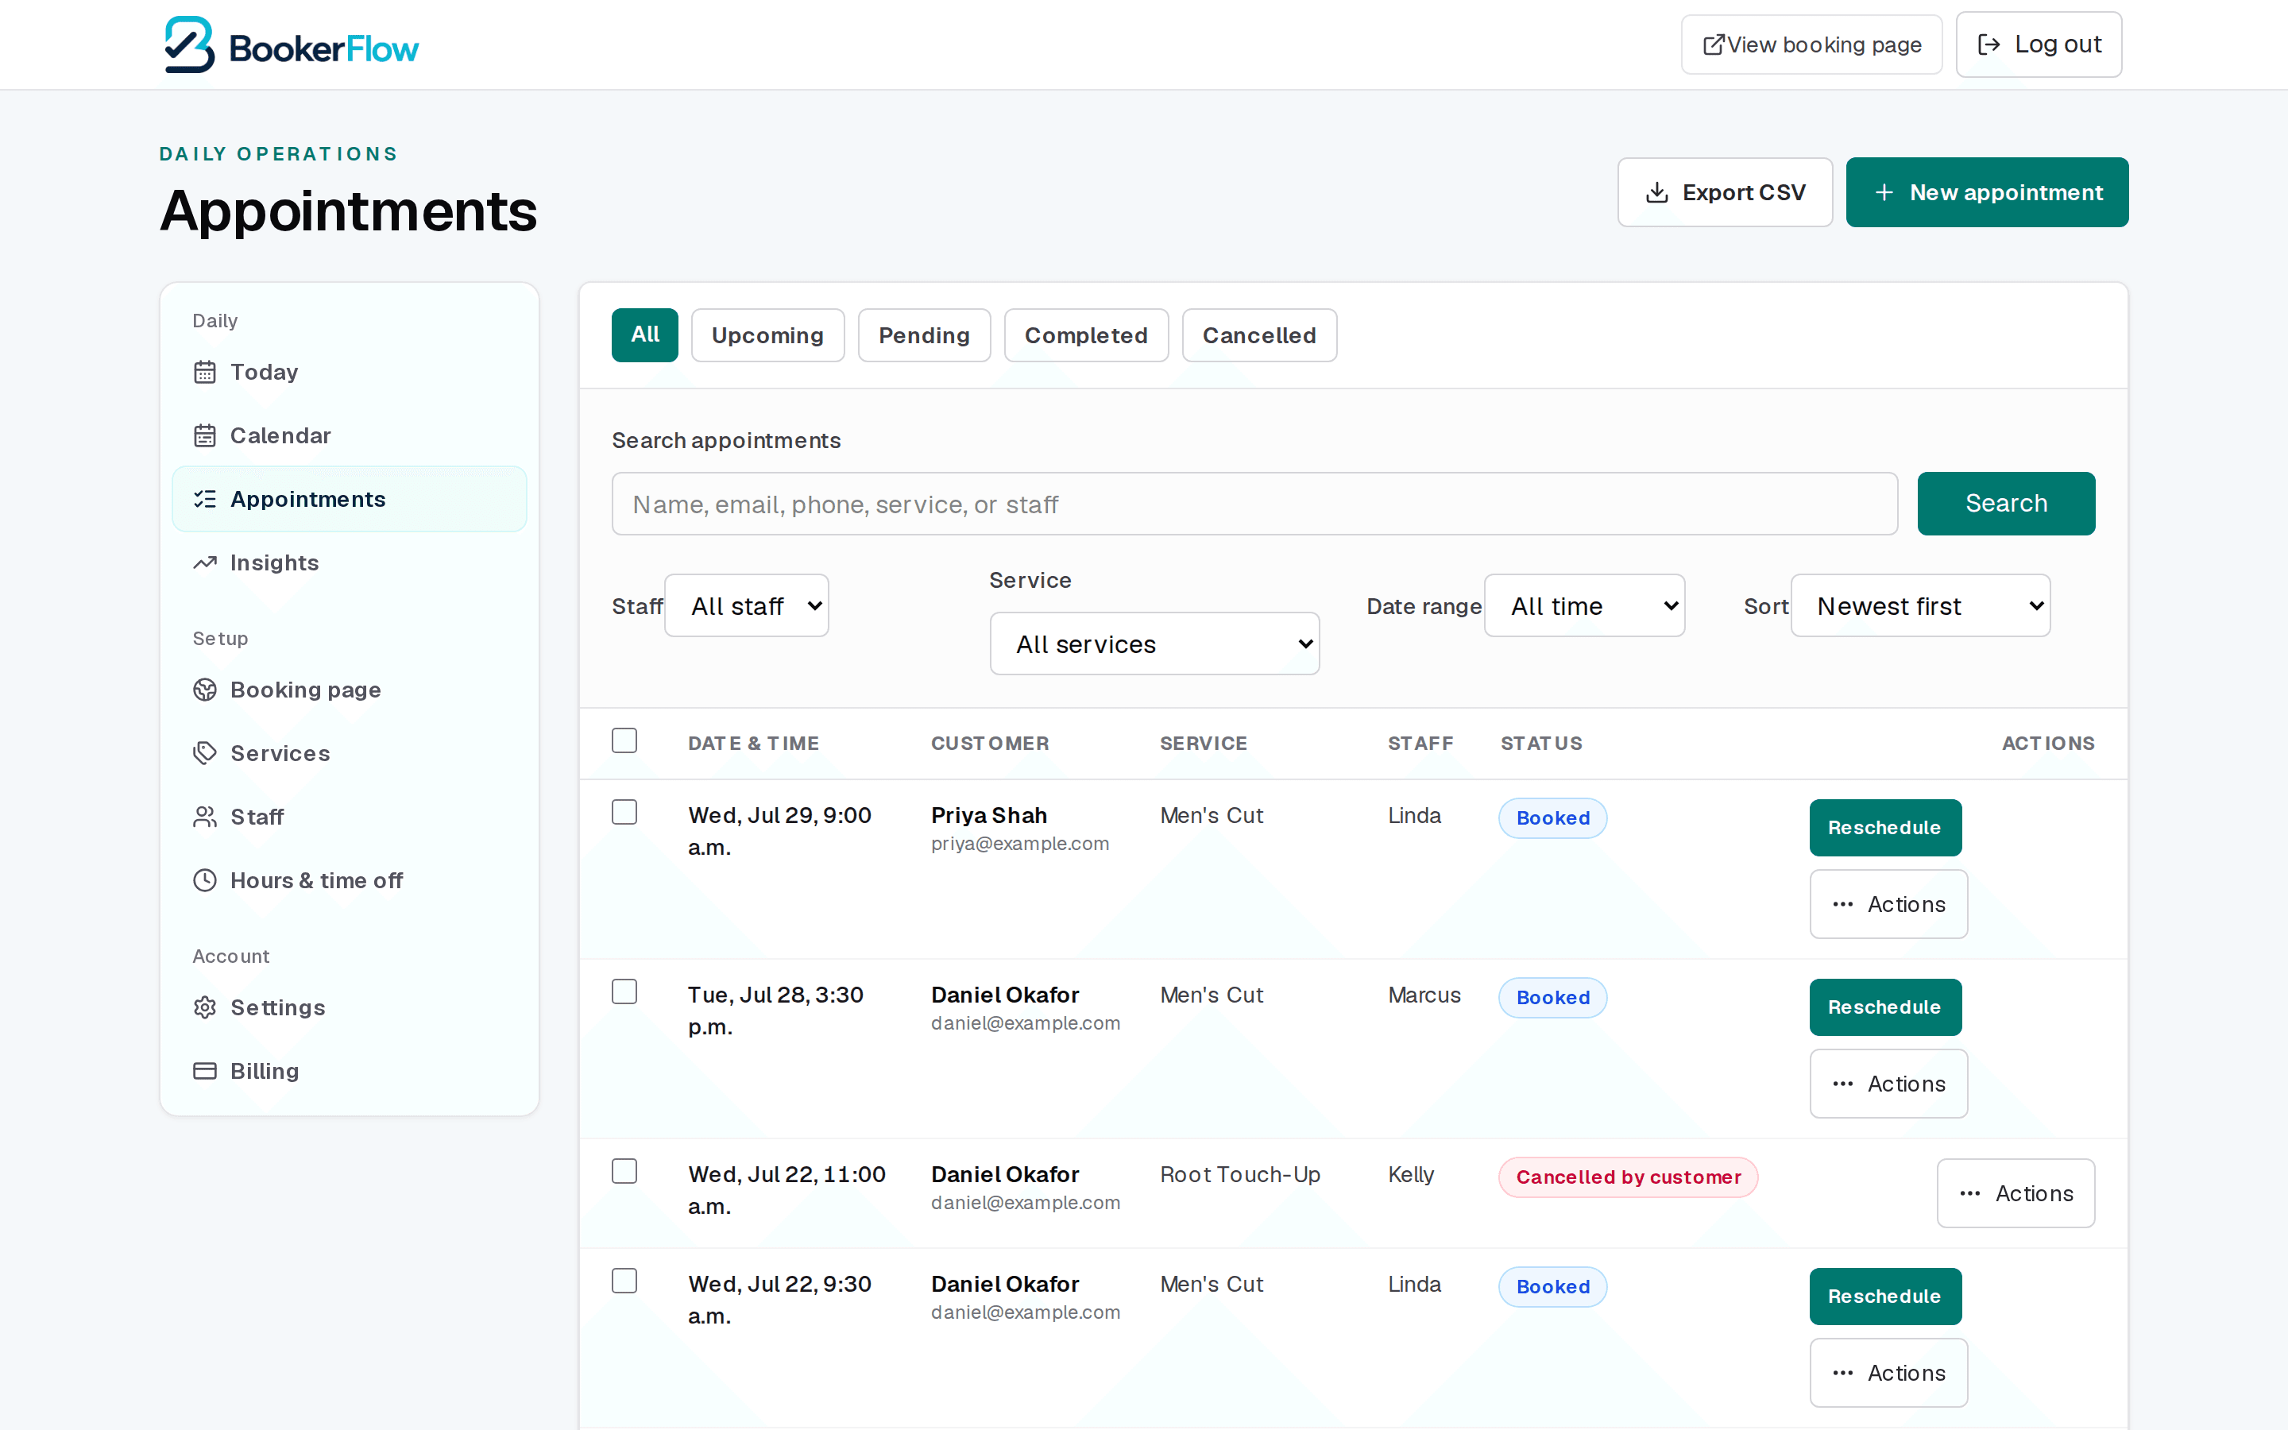Viewport: 2288px width, 1430px height.
Task: Click the Kelly staff cell
Action: [1411, 1175]
